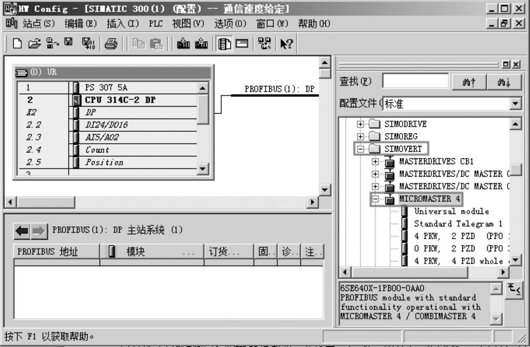Screen dimensions: 530x347
Task: Open the 编辑(E) menu
Action: pyautogui.click(x=81, y=24)
